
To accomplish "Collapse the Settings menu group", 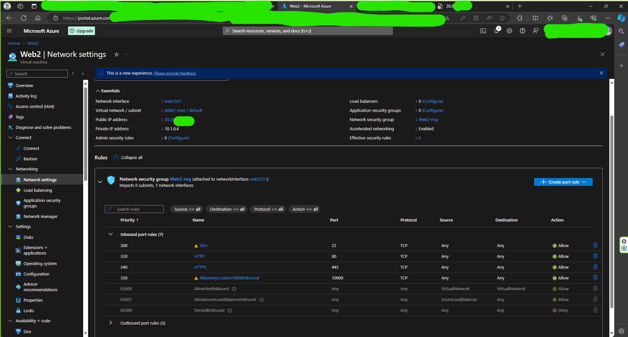I will (10, 227).
